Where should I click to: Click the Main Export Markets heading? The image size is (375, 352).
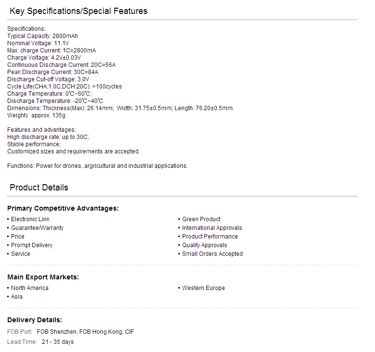click(43, 277)
